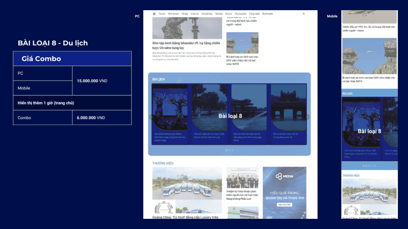
Task: Open the Vietjet agreement article link
Action: 242,195
